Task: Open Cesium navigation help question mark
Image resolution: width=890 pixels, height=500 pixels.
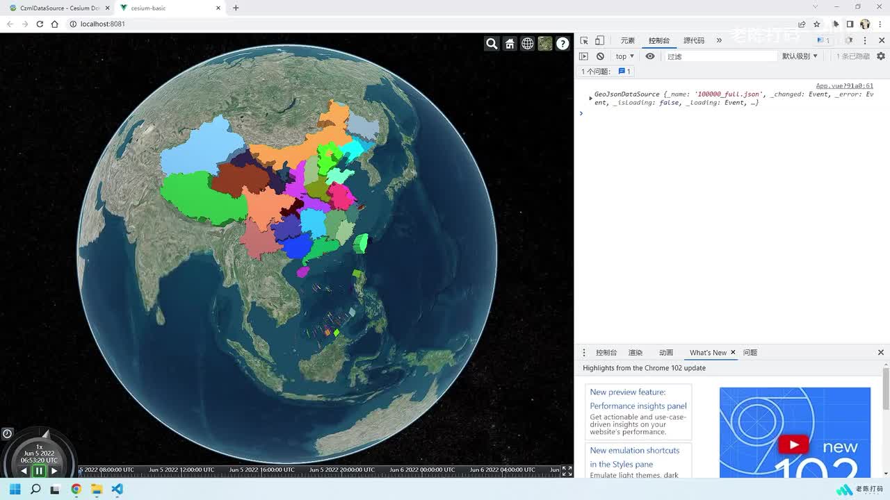Action: 563,44
